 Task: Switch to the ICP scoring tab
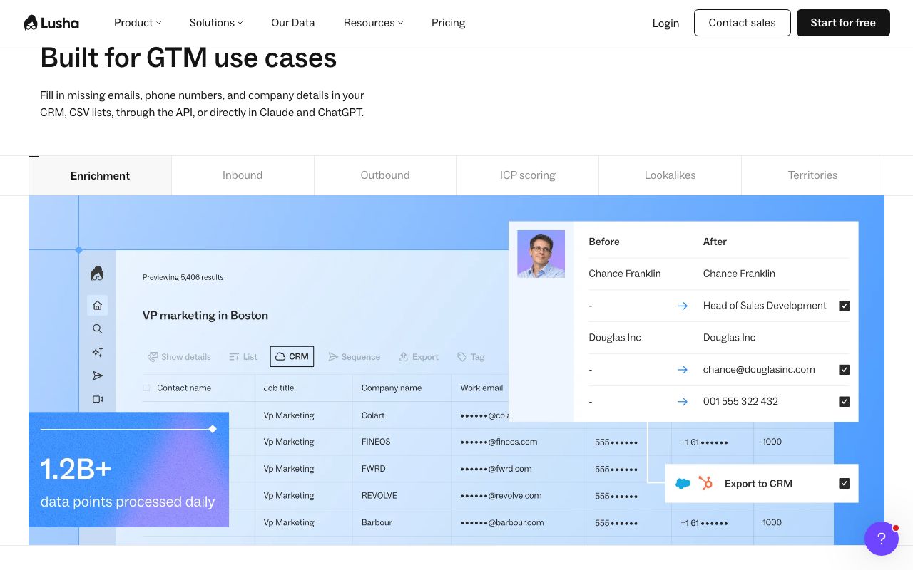coord(528,175)
